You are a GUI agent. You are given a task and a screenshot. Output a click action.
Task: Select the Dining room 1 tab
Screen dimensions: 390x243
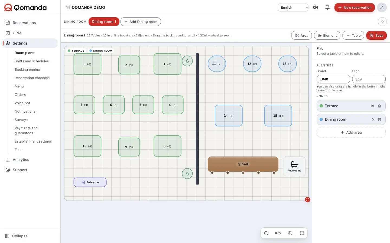coord(104,22)
